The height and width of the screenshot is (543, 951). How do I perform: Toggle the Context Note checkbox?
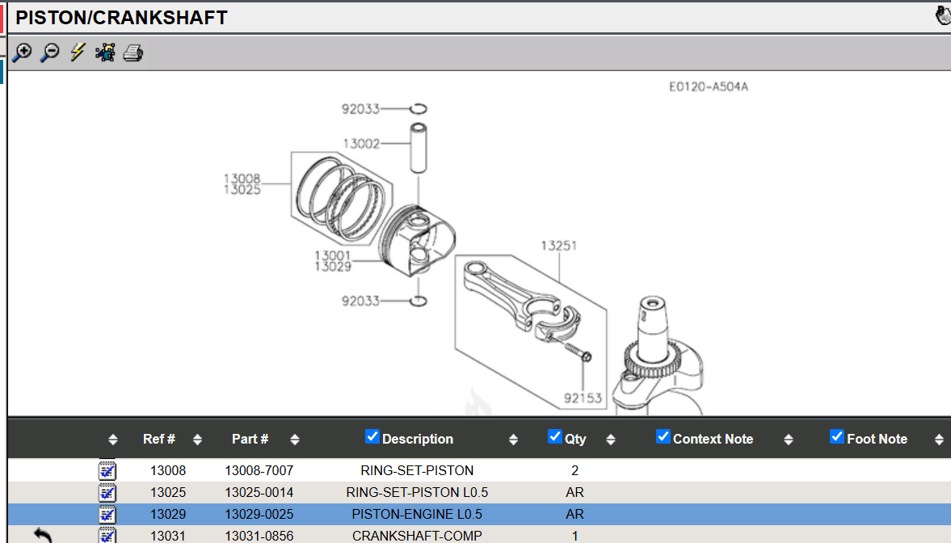[x=663, y=436]
